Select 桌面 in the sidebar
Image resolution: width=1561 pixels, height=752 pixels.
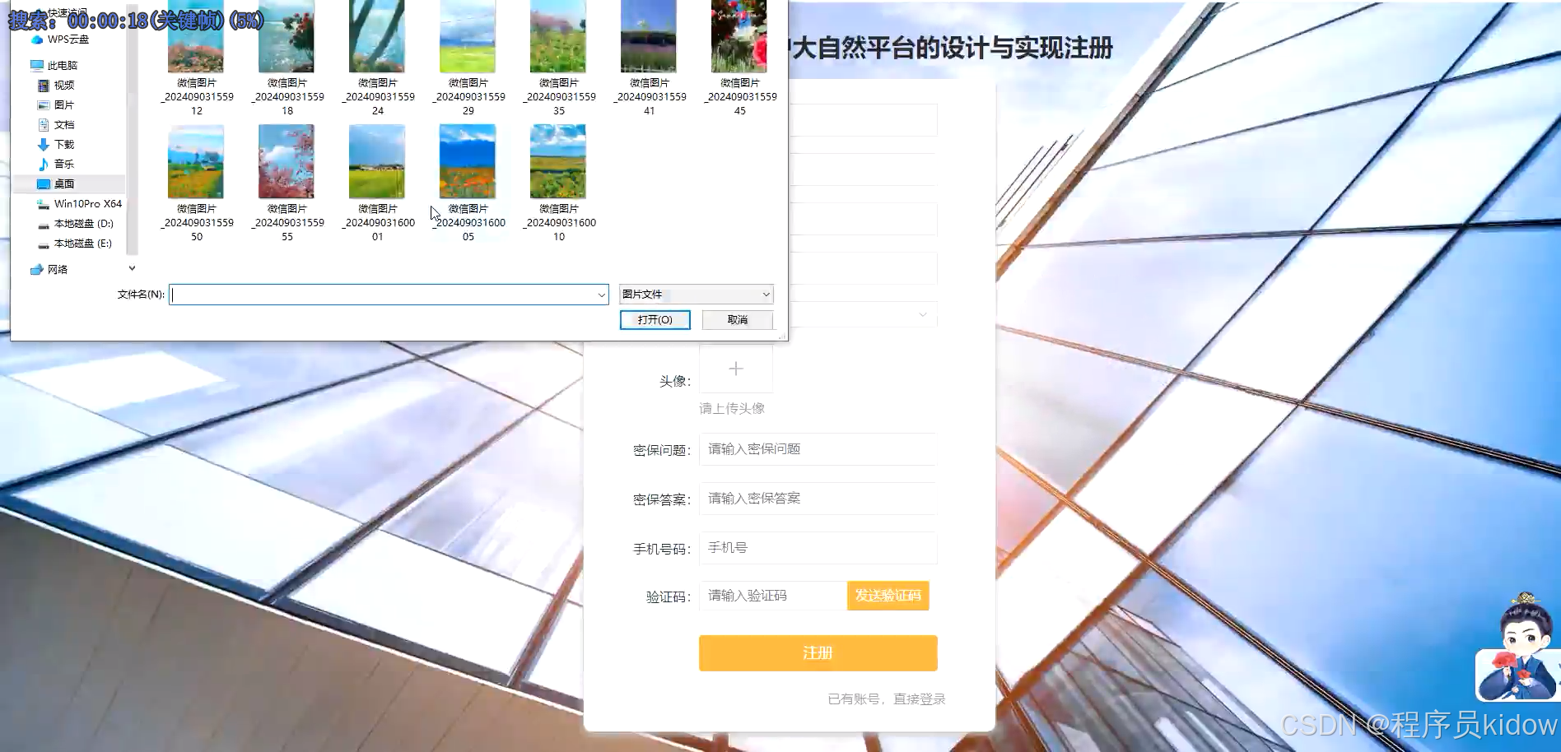(x=63, y=183)
